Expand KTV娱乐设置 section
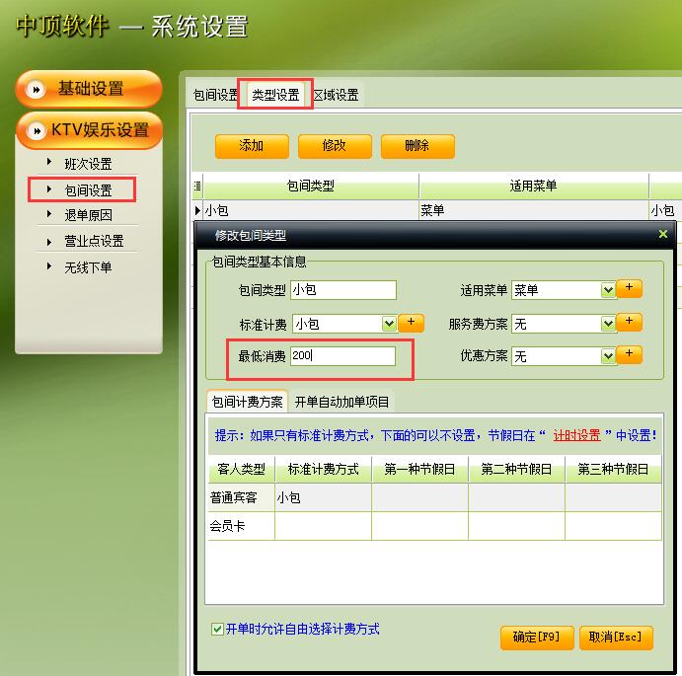The image size is (682, 676). [89, 130]
